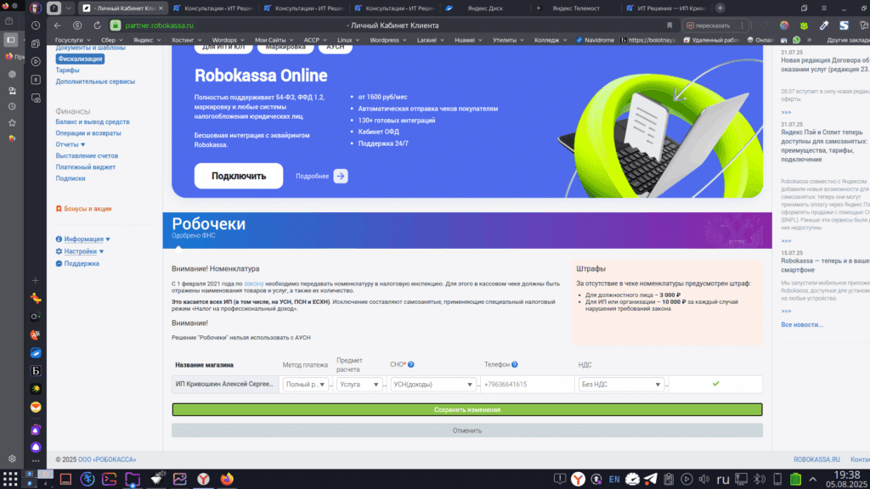This screenshot has width=870, height=489.
Task: Click the battery icon in the system tray
Action: click(x=795, y=479)
